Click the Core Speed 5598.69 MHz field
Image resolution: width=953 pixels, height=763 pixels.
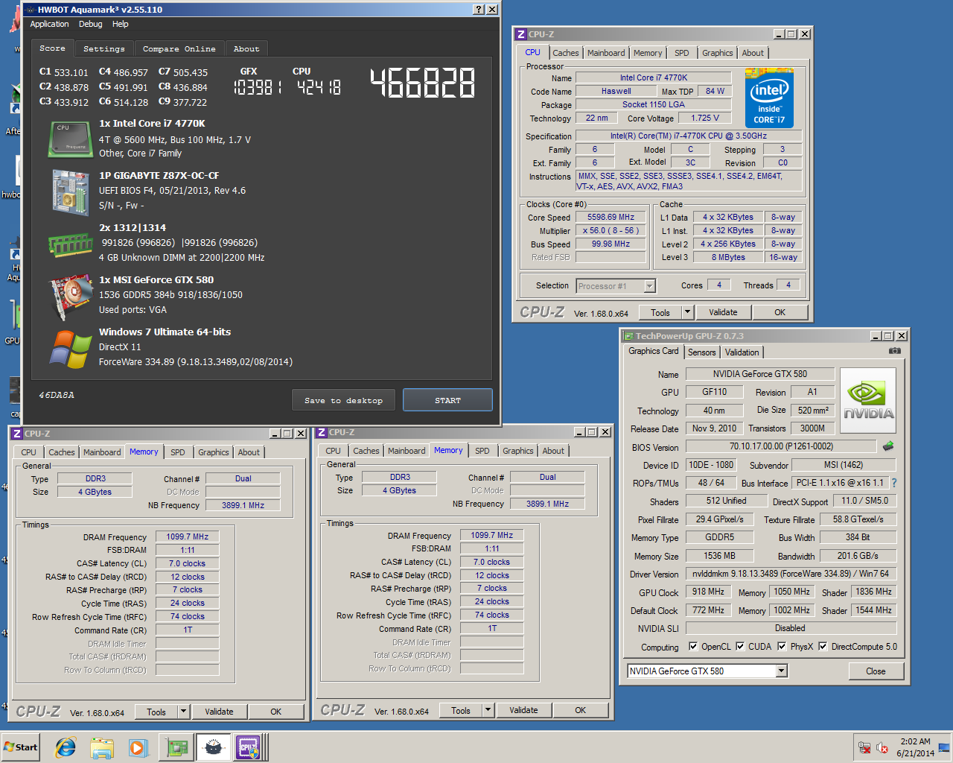[x=611, y=218]
